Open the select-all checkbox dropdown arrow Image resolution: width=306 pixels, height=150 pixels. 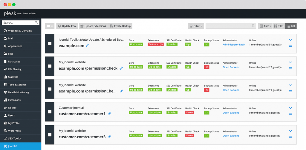(52, 26)
